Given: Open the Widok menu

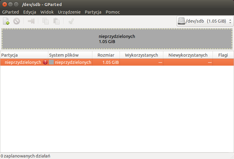Looking at the screenshot, I should tap(47, 12).
